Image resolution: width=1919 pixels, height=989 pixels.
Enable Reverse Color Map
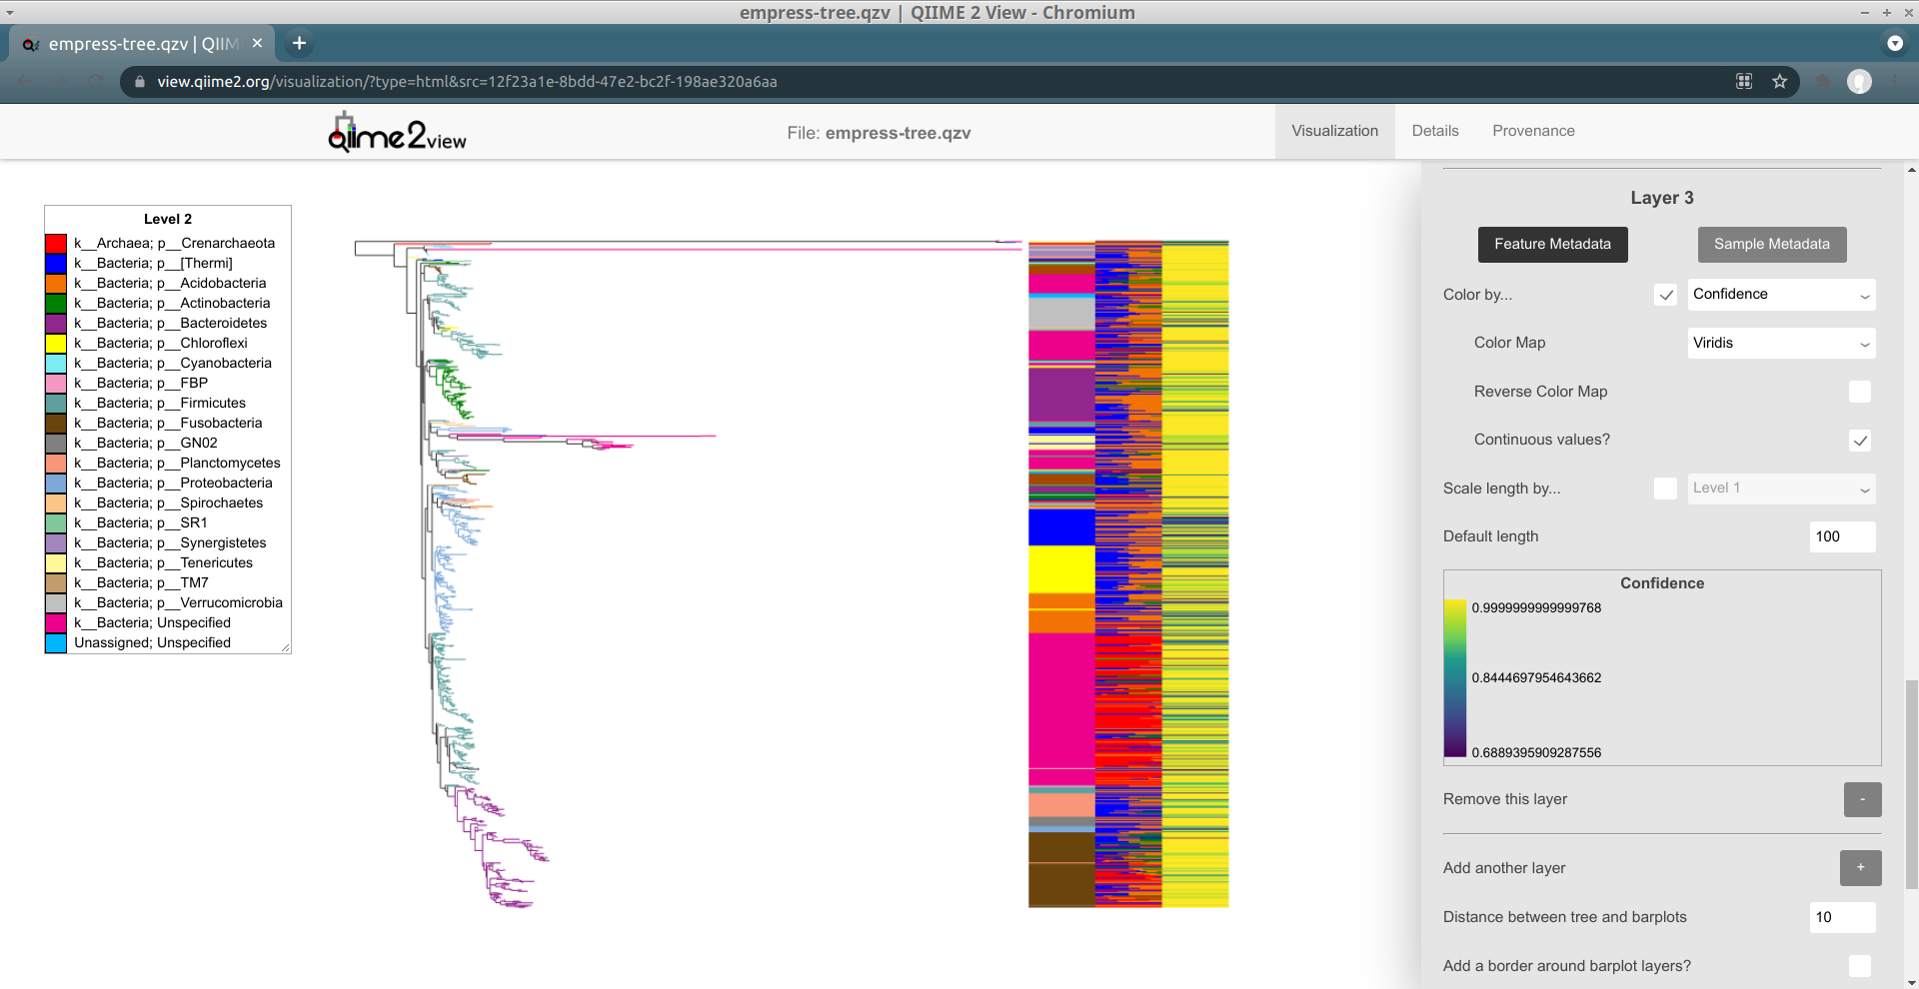[1859, 391]
